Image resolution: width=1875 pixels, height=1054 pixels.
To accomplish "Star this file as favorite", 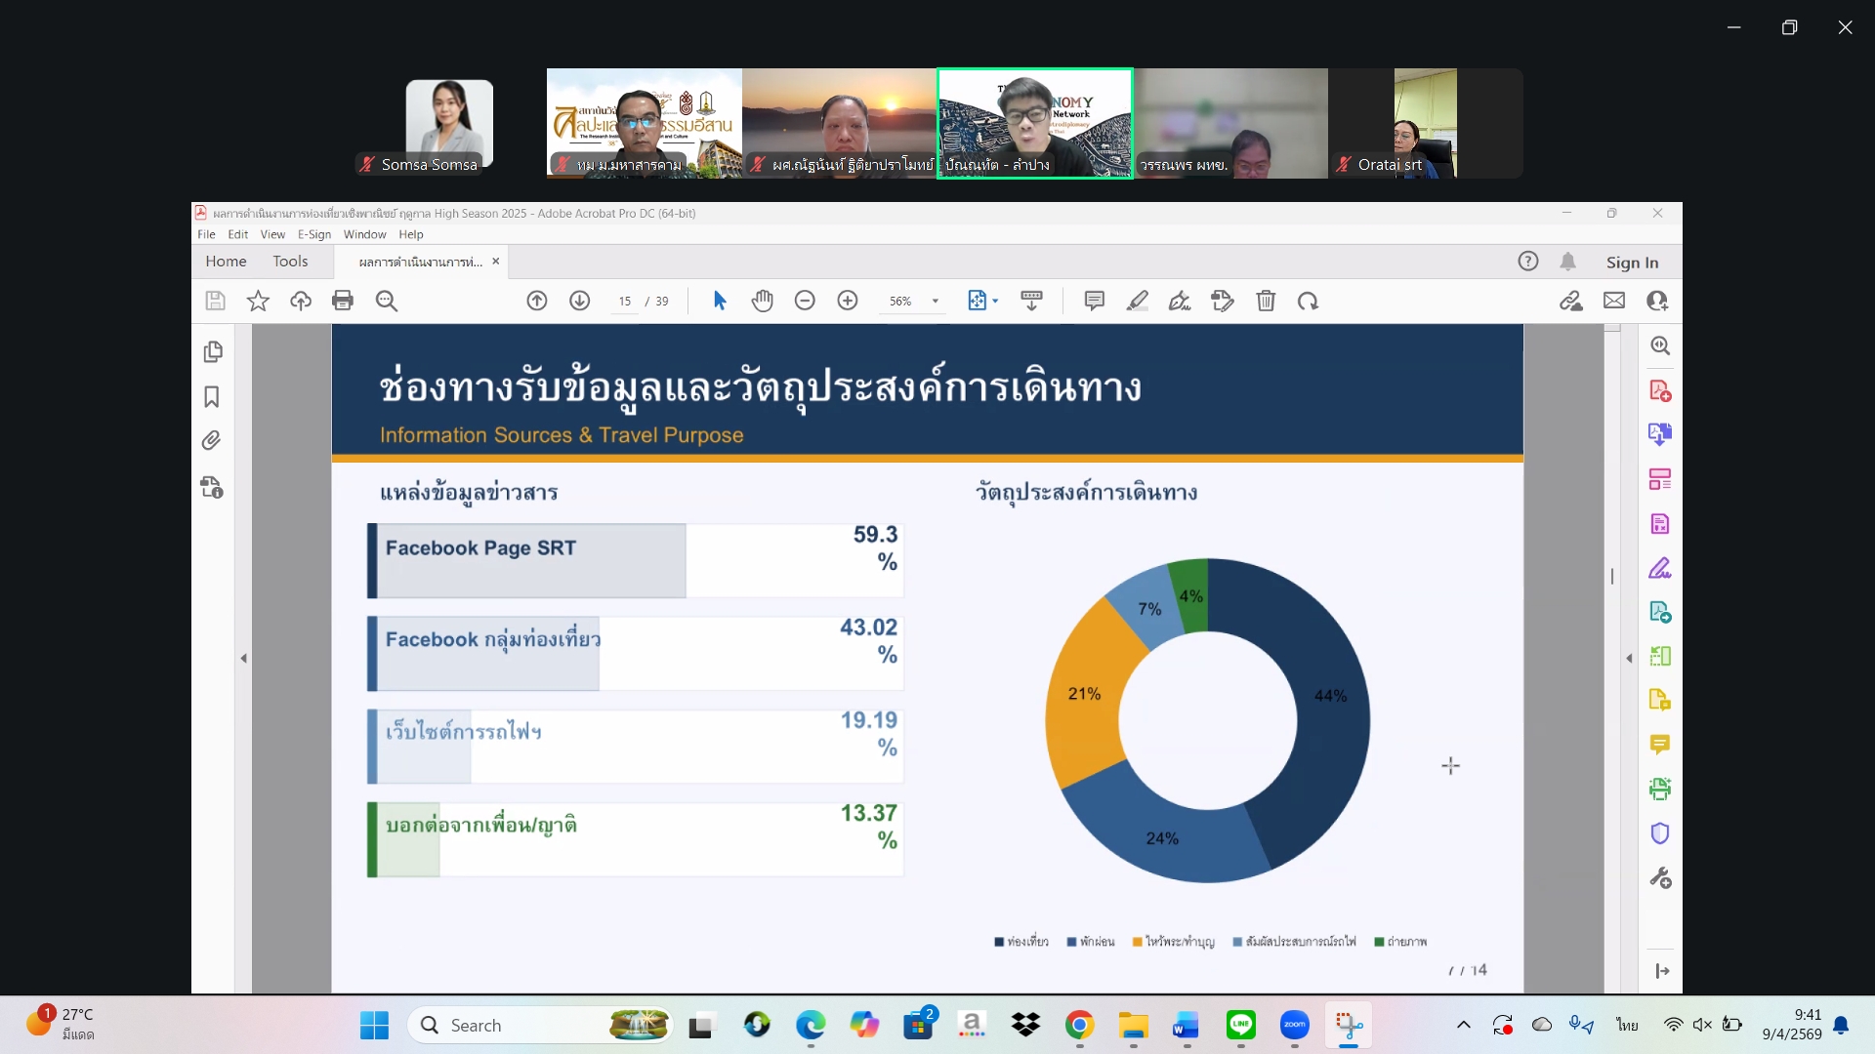I will pos(258,301).
